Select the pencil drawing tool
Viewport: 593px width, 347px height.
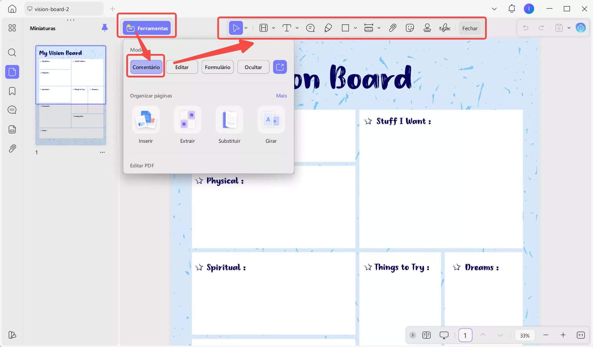[328, 28]
